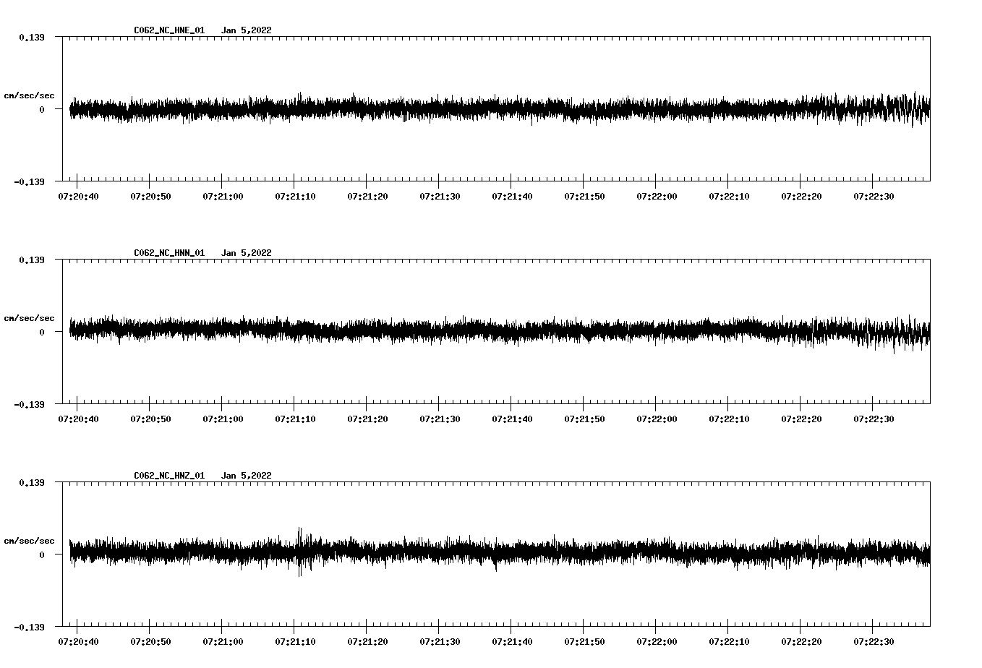Click 07:20:50 time label on HNE axis
Screen dimensions: 982x668
click(150, 196)
